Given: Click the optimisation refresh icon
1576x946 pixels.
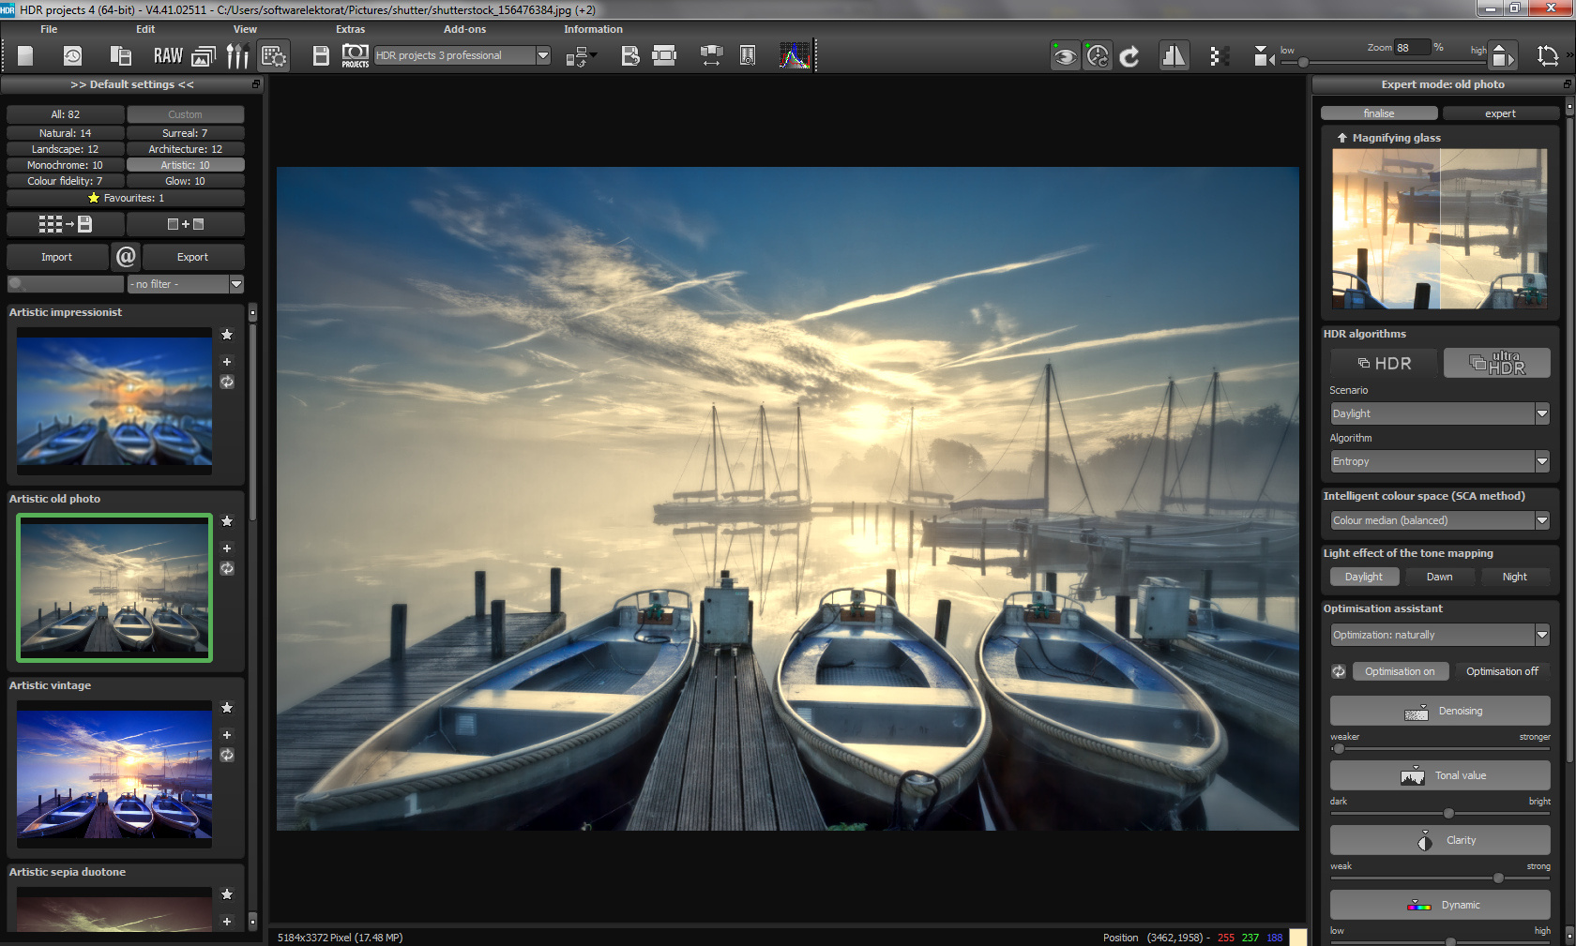Looking at the screenshot, I should (1339, 671).
